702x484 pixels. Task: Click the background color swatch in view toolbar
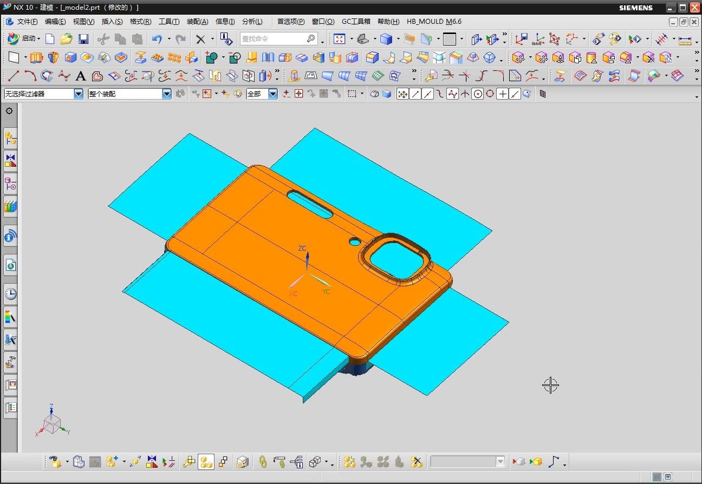click(x=450, y=39)
